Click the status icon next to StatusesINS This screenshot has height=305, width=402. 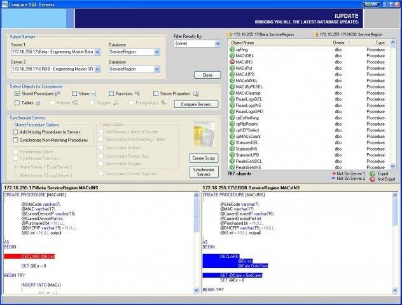(x=232, y=149)
